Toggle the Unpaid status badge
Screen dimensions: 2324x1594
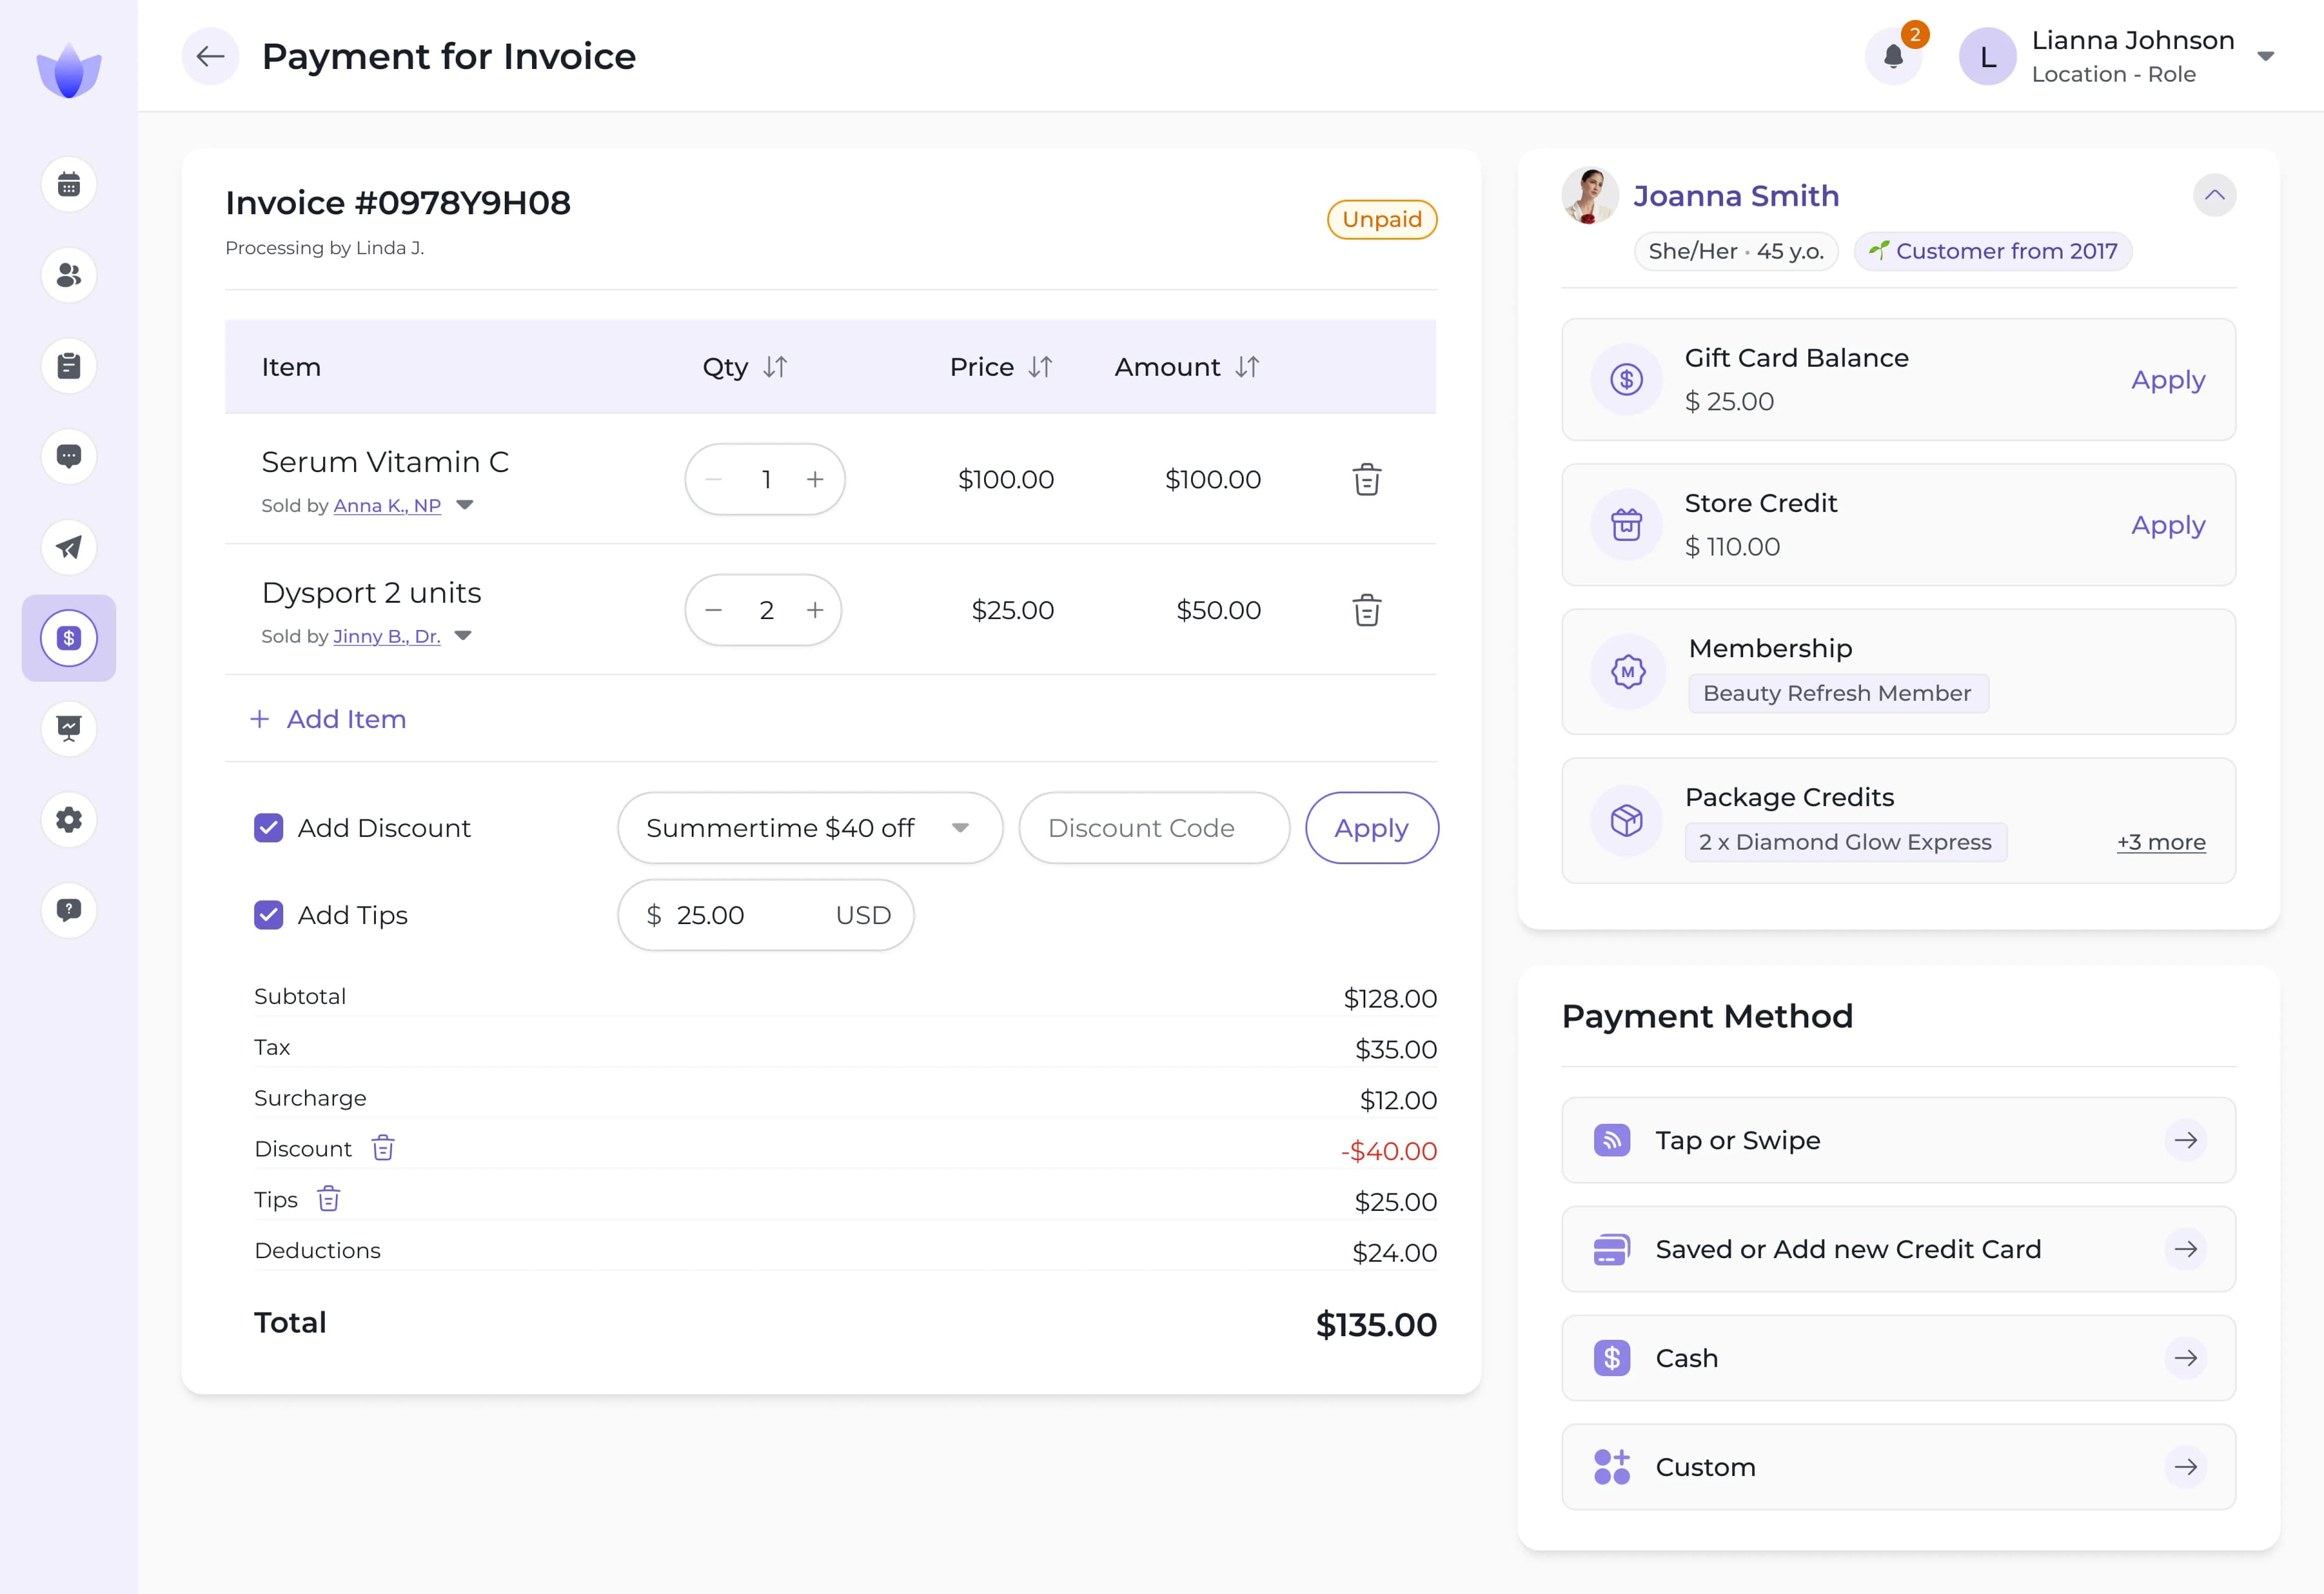coord(1382,219)
